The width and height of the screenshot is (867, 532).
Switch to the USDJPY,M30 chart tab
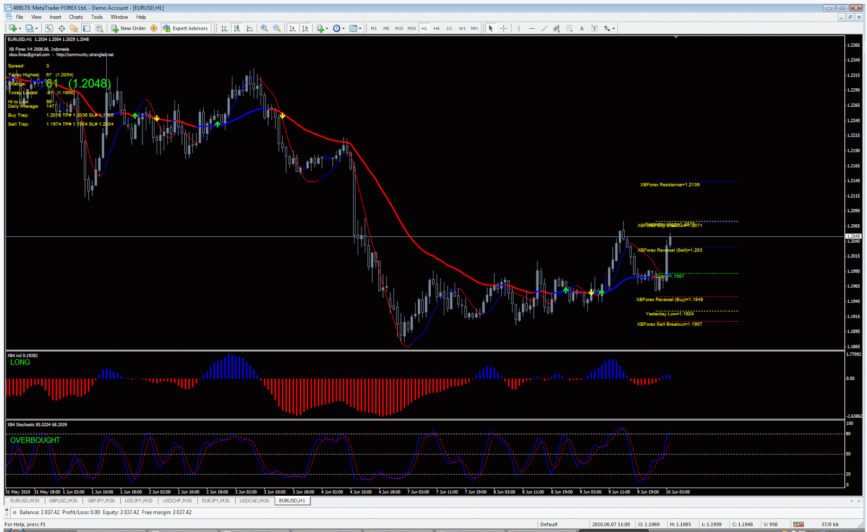138,501
